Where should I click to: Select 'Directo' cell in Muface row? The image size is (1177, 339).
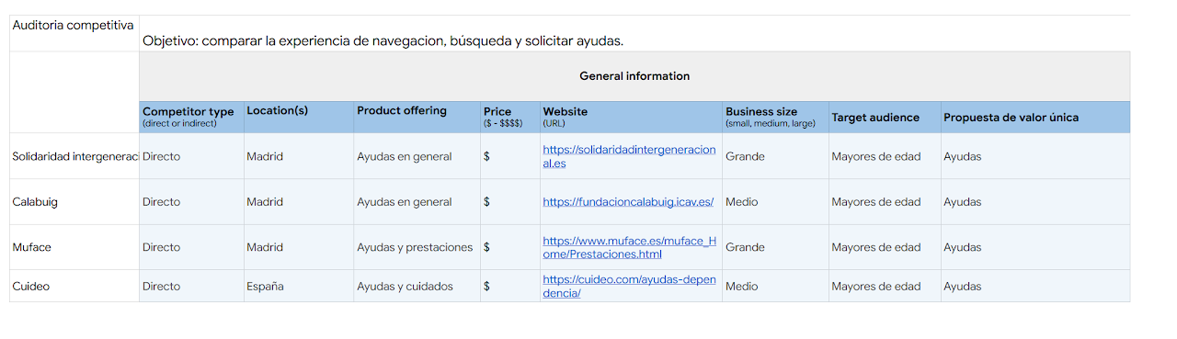191,247
